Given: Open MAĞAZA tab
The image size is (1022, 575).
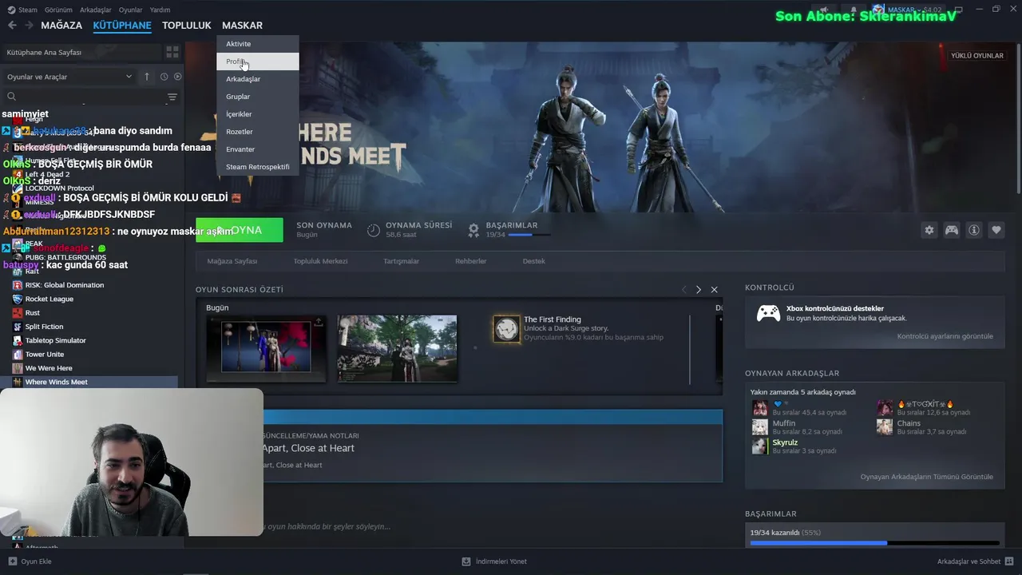Looking at the screenshot, I should pos(61,26).
